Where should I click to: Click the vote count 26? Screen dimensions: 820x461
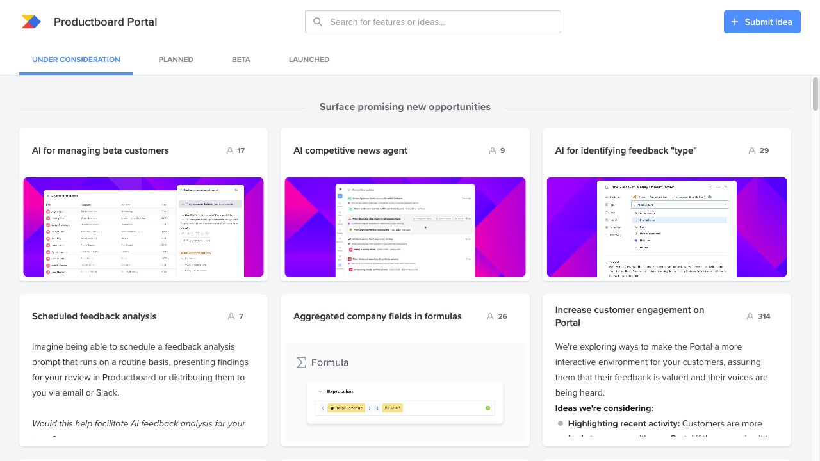pyautogui.click(x=502, y=316)
